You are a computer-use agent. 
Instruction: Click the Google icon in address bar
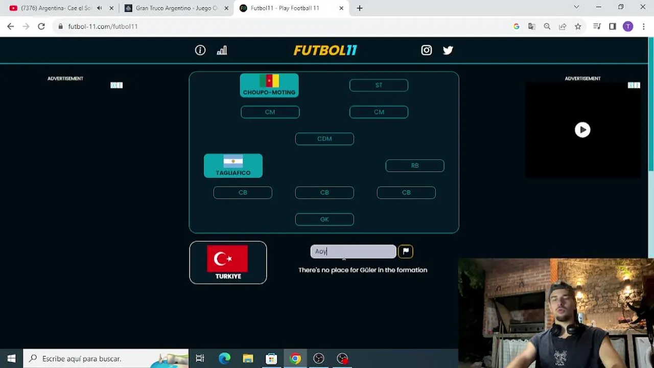(x=517, y=27)
